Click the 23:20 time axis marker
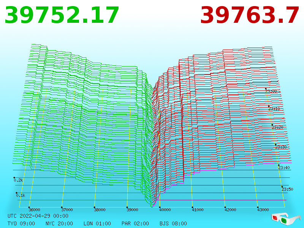The width and height of the screenshot is (304, 228). [x=278, y=127]
